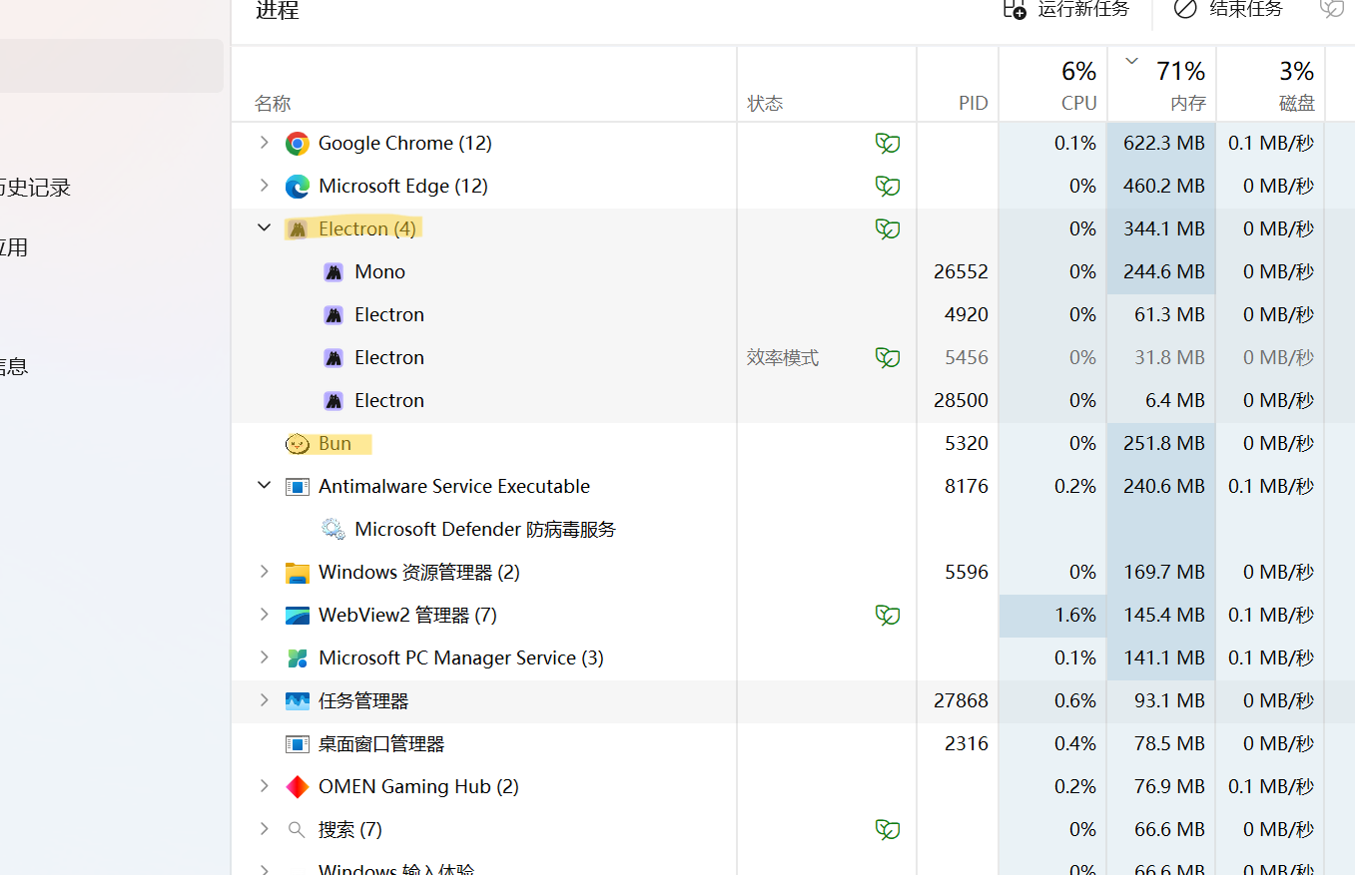Expand the Google Chrome (12) group
The width and height of the screenshot is (1355, 875).
pyautogui.click(x=264, y=143)
